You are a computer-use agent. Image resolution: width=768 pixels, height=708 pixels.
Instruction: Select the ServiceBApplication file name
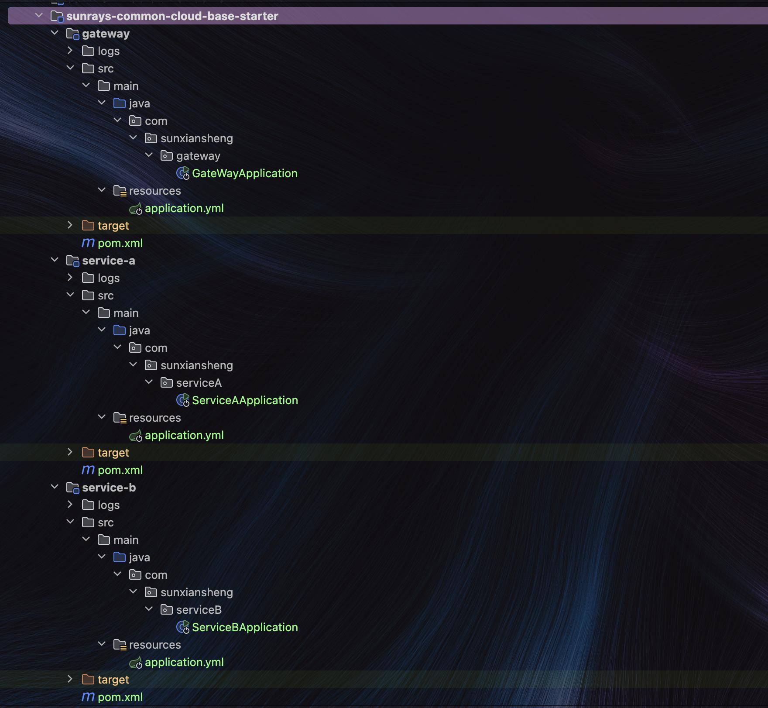[245, 627]
